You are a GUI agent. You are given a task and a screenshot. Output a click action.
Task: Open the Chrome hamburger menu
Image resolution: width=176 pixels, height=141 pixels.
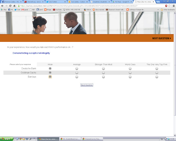pyautogui.click(x=174, y=6)
